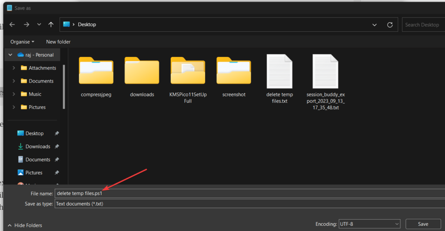Open the Organise menu

click(22, 42)
